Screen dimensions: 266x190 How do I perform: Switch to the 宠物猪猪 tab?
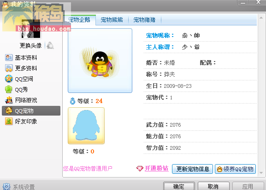144,20
